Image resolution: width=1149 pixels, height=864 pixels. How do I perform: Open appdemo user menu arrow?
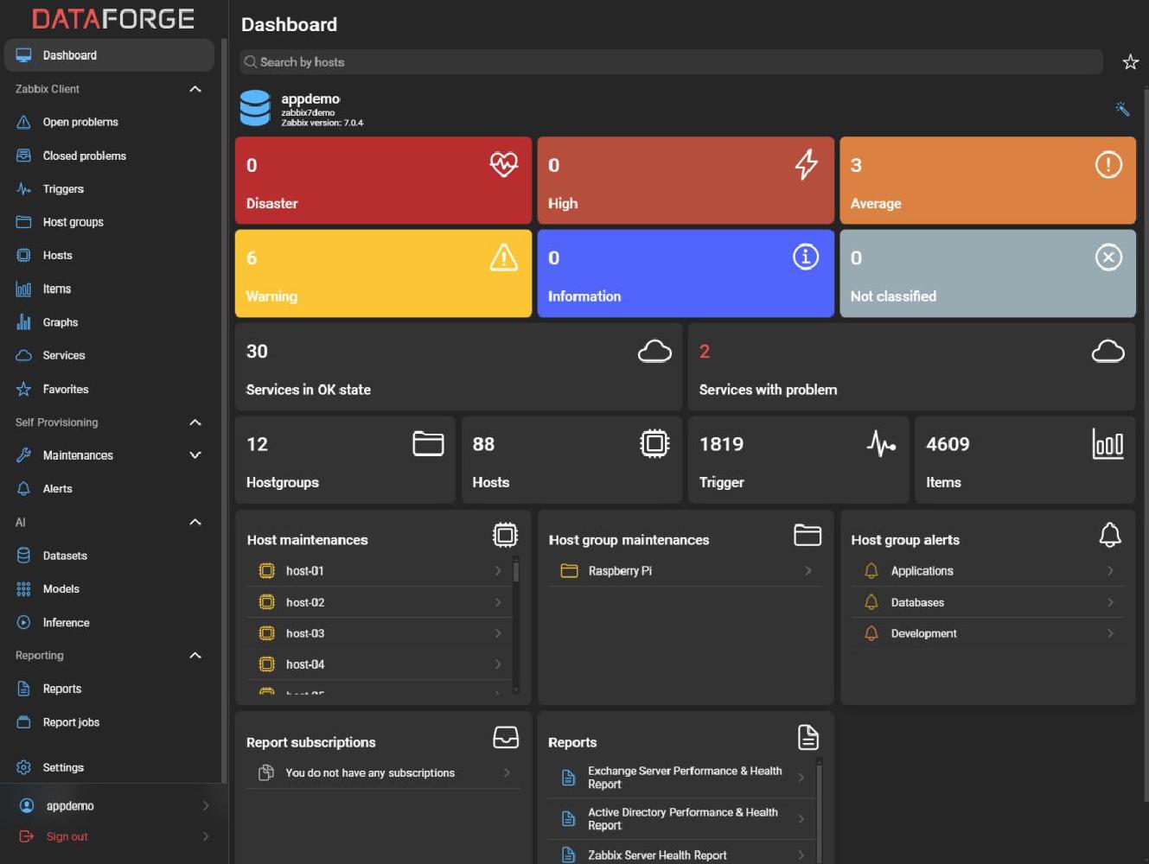click(206, 805)
